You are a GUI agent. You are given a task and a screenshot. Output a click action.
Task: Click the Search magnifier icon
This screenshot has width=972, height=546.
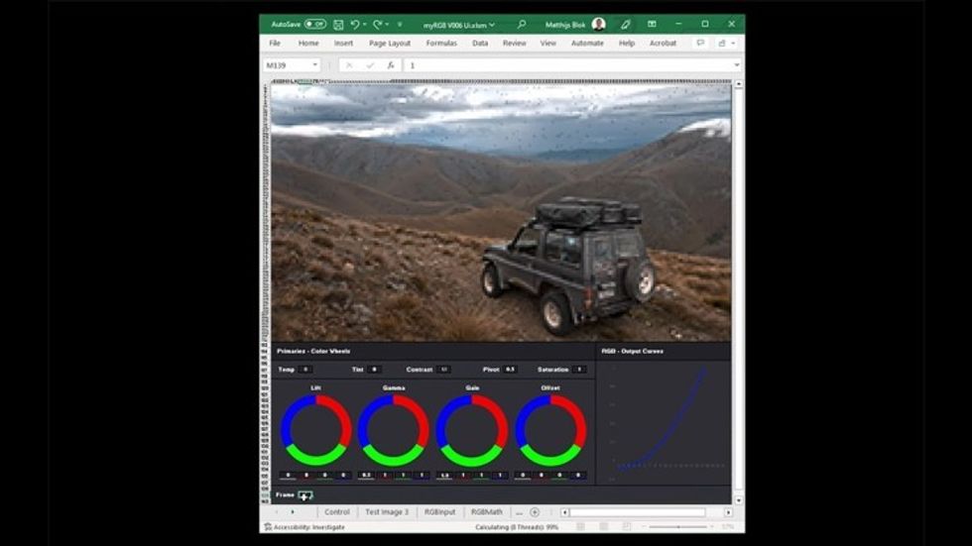522,24
